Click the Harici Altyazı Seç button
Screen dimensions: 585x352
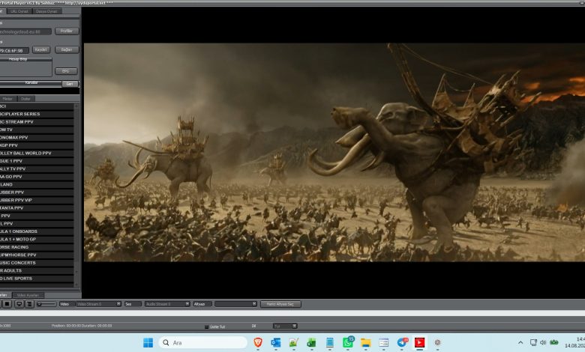click(280, 304)
